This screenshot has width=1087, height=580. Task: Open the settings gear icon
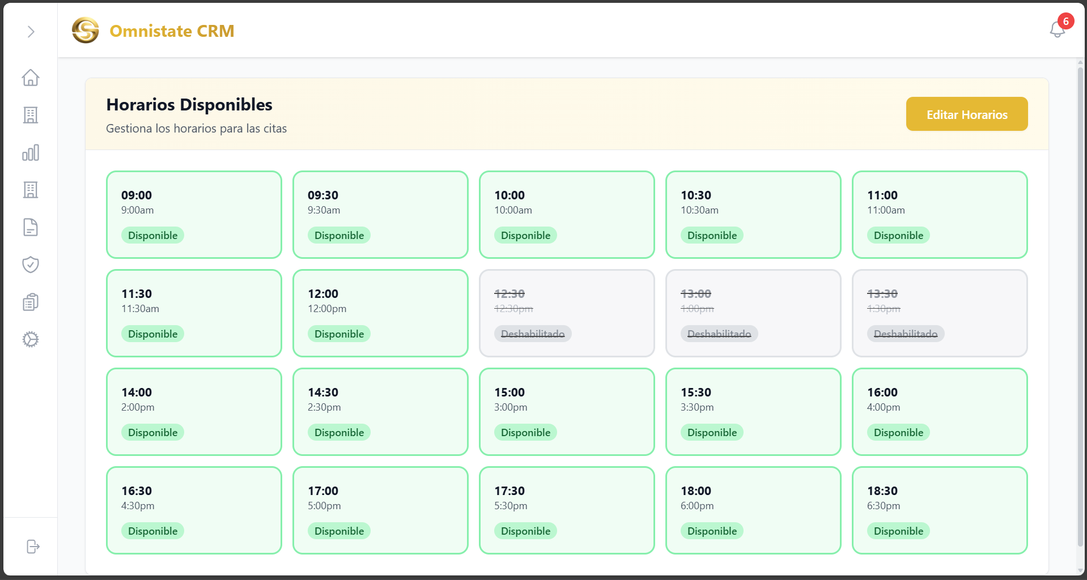[x=31, y=339]
